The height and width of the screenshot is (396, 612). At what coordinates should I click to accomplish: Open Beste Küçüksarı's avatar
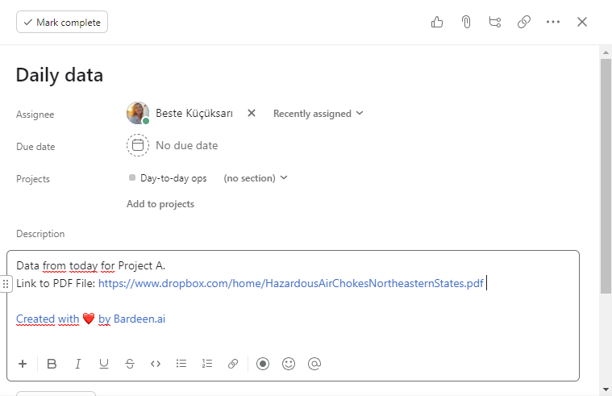tap(138, 113)
